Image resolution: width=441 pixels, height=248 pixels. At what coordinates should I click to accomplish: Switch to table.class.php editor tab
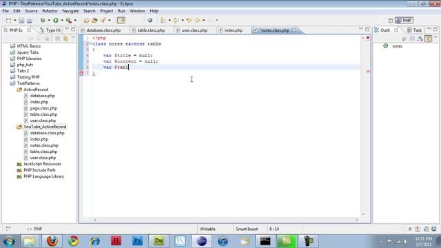click(x=151, y=30)
